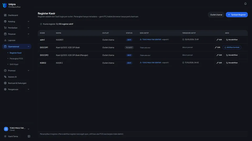
Task: Edit the KSR02 KASIR 2 register
Action: point(219,63)
